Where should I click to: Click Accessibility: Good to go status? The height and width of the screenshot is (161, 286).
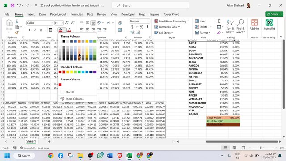[x=35, y=148]
